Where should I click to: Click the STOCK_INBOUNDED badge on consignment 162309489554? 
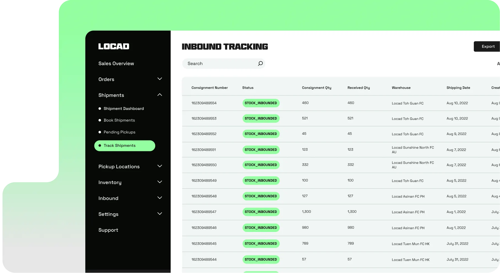click(x=261, y=103)
